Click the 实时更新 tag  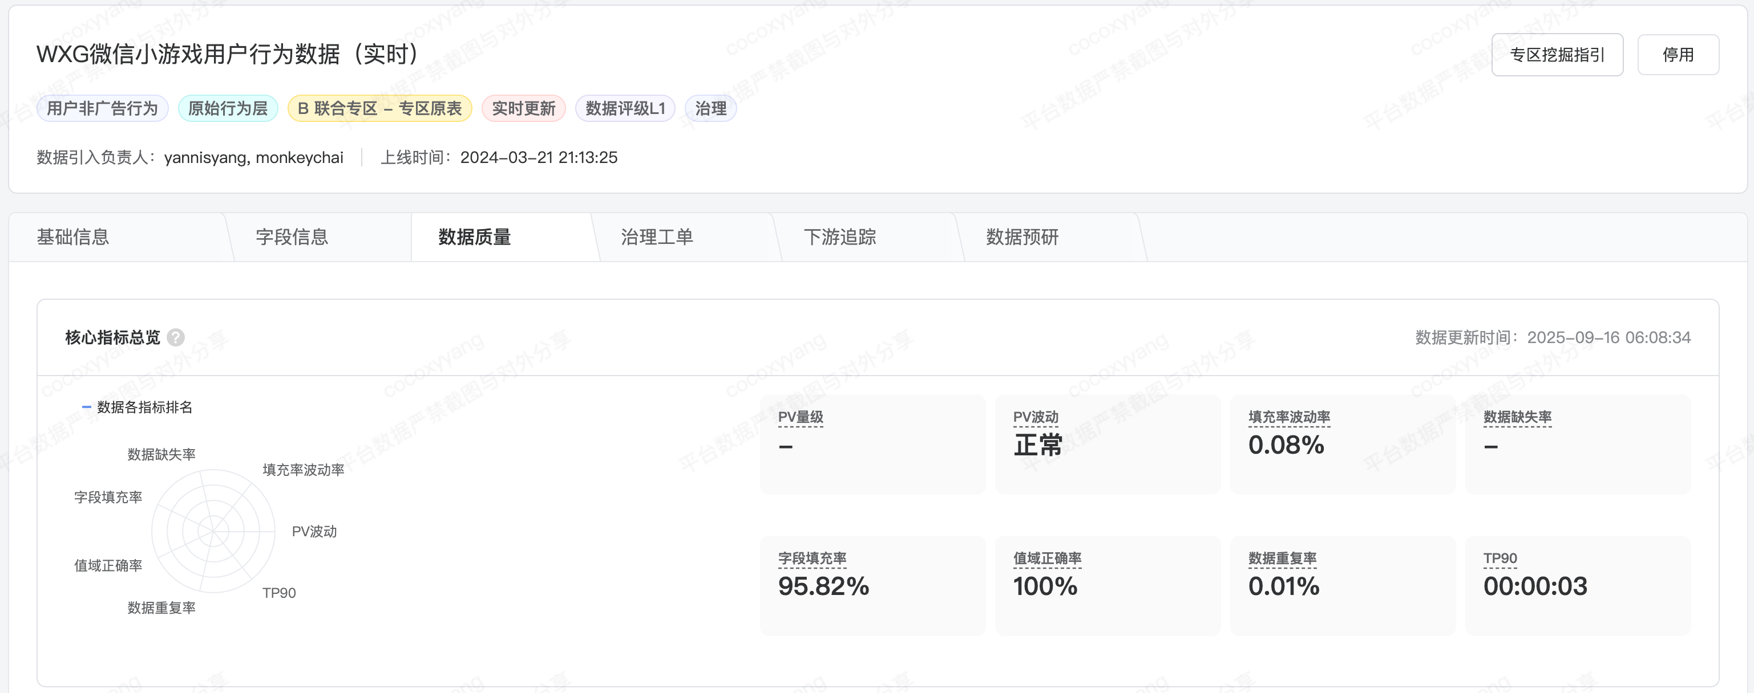[x=523, y=108]
